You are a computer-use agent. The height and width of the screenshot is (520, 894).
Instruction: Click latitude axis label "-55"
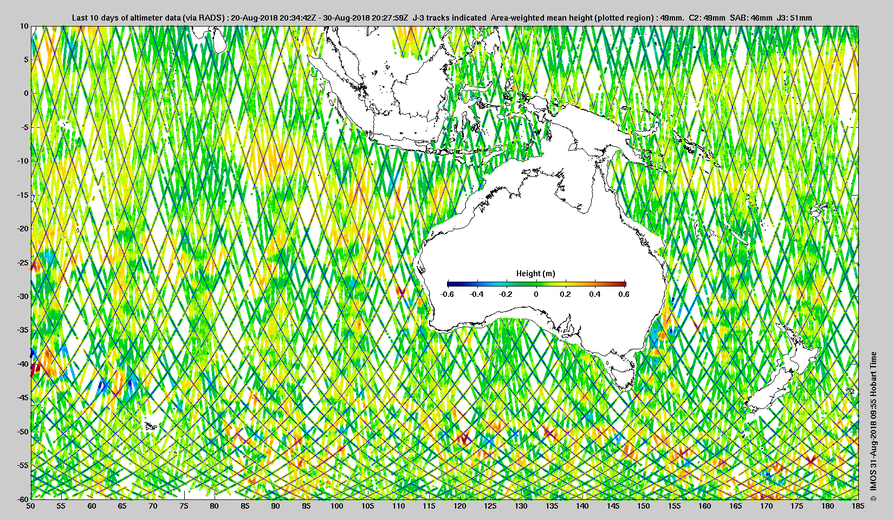[22, 465]
